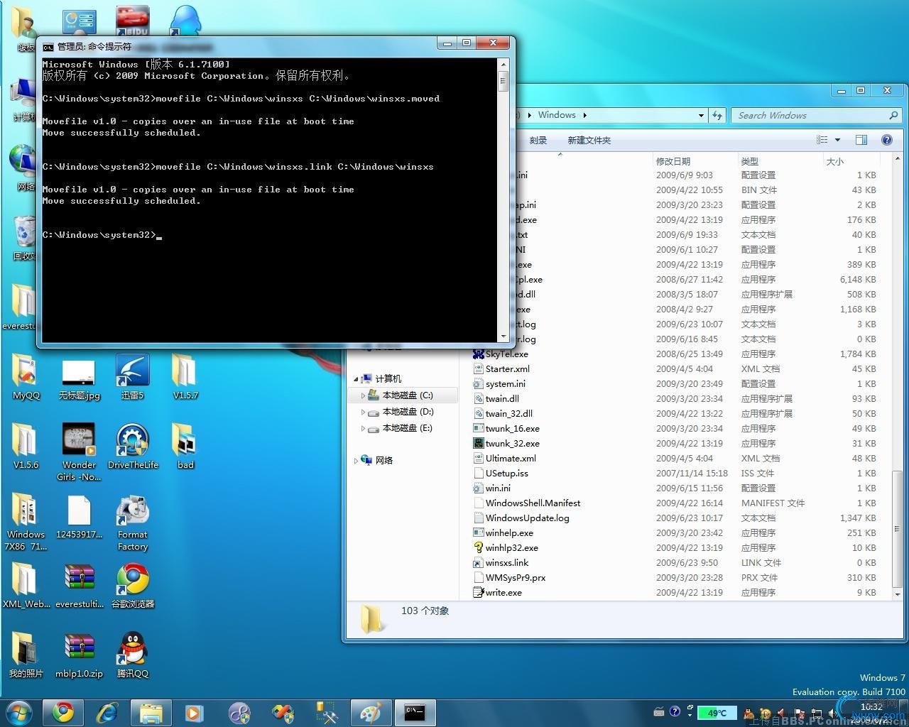Toggle the preview pane button in Explorer
The image size is (909, 727).
pyautogui.click(x=861, y=140)
